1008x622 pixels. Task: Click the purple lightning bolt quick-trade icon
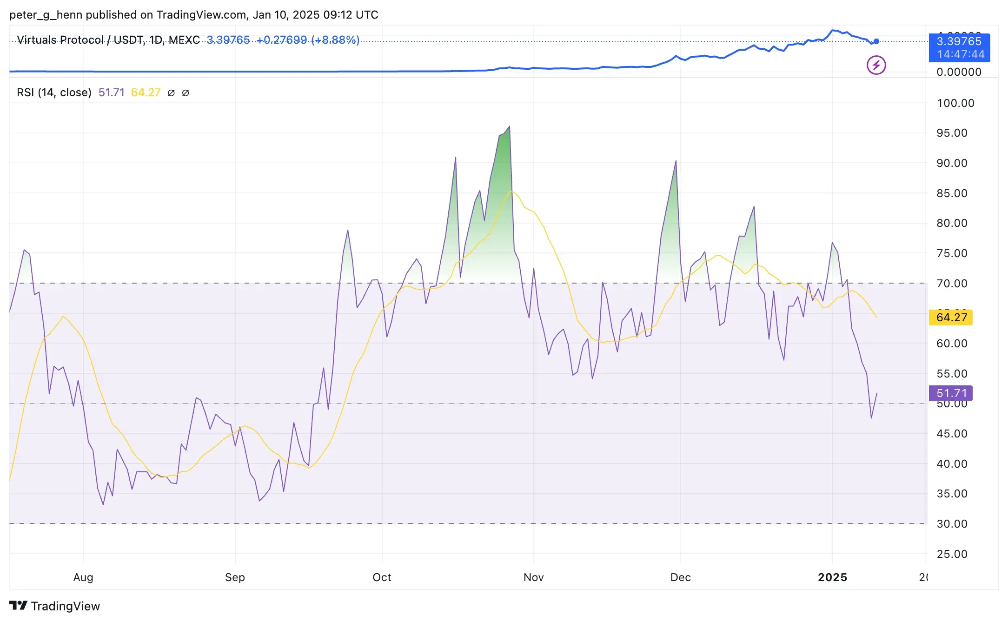click(x=876, y=65)
